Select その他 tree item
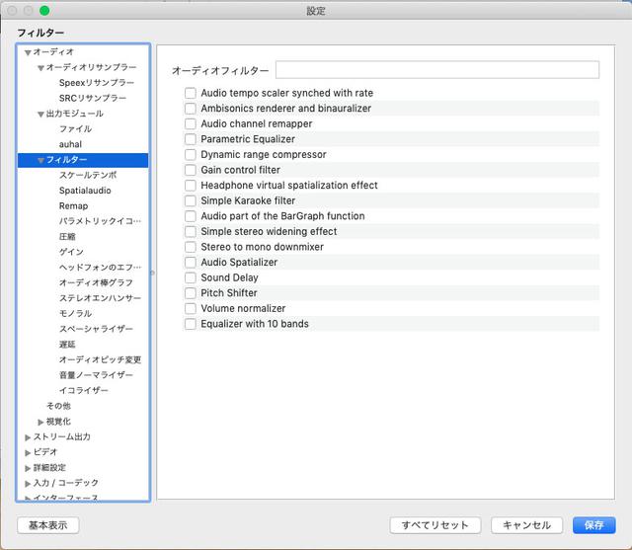 (58, 406)
